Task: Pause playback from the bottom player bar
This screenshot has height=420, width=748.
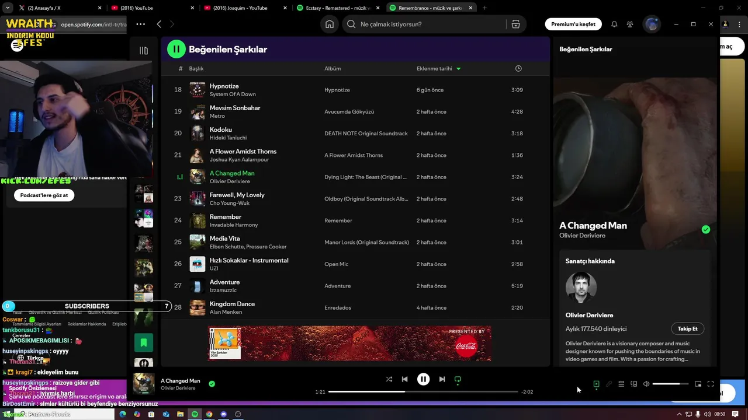Action: click(x=423, y=379)
